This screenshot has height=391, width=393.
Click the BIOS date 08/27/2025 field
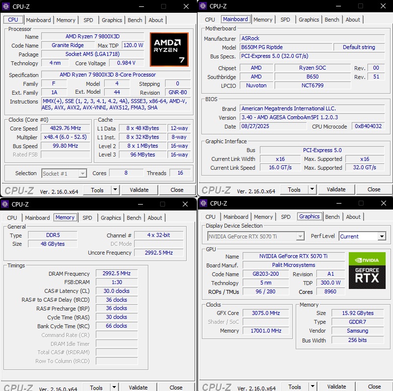pyautogui.click(x=273, y=126)
